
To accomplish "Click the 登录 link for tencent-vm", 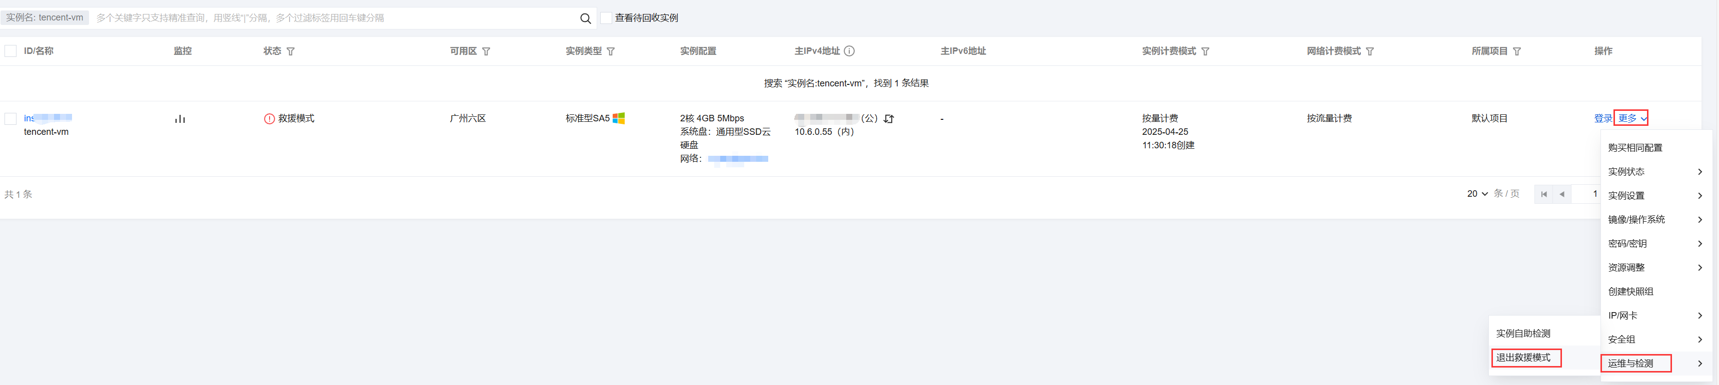I will (x=1603, y=118).
